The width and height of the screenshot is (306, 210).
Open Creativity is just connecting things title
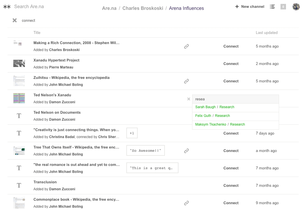tap(76, 130)
